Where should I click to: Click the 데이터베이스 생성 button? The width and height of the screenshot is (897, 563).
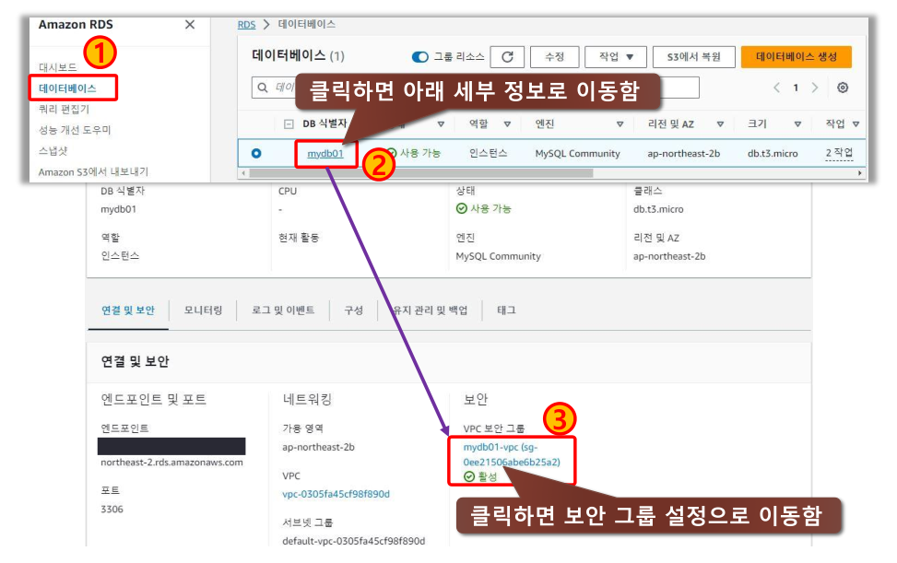pyautogui.click(x=797, y=56)
